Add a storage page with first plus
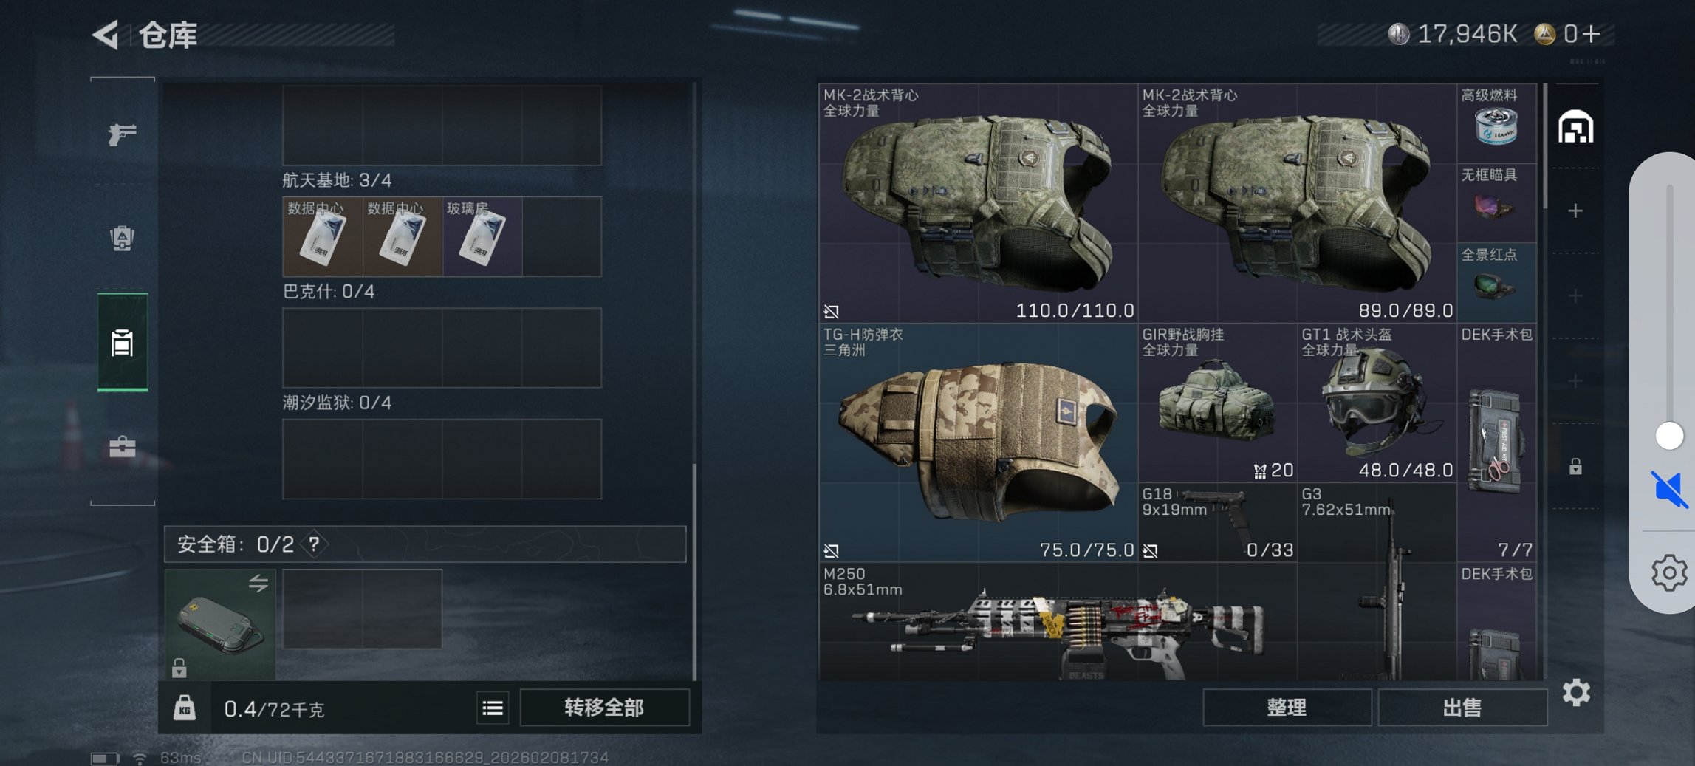 (1575, 211)
